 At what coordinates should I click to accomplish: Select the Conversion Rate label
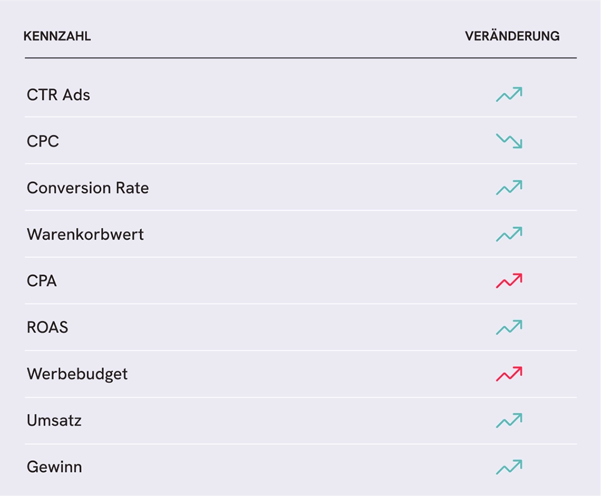click(x=88, y=188)
